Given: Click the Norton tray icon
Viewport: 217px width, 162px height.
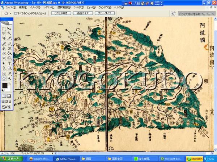Looking at the screenshot, I should coord(195,159).
